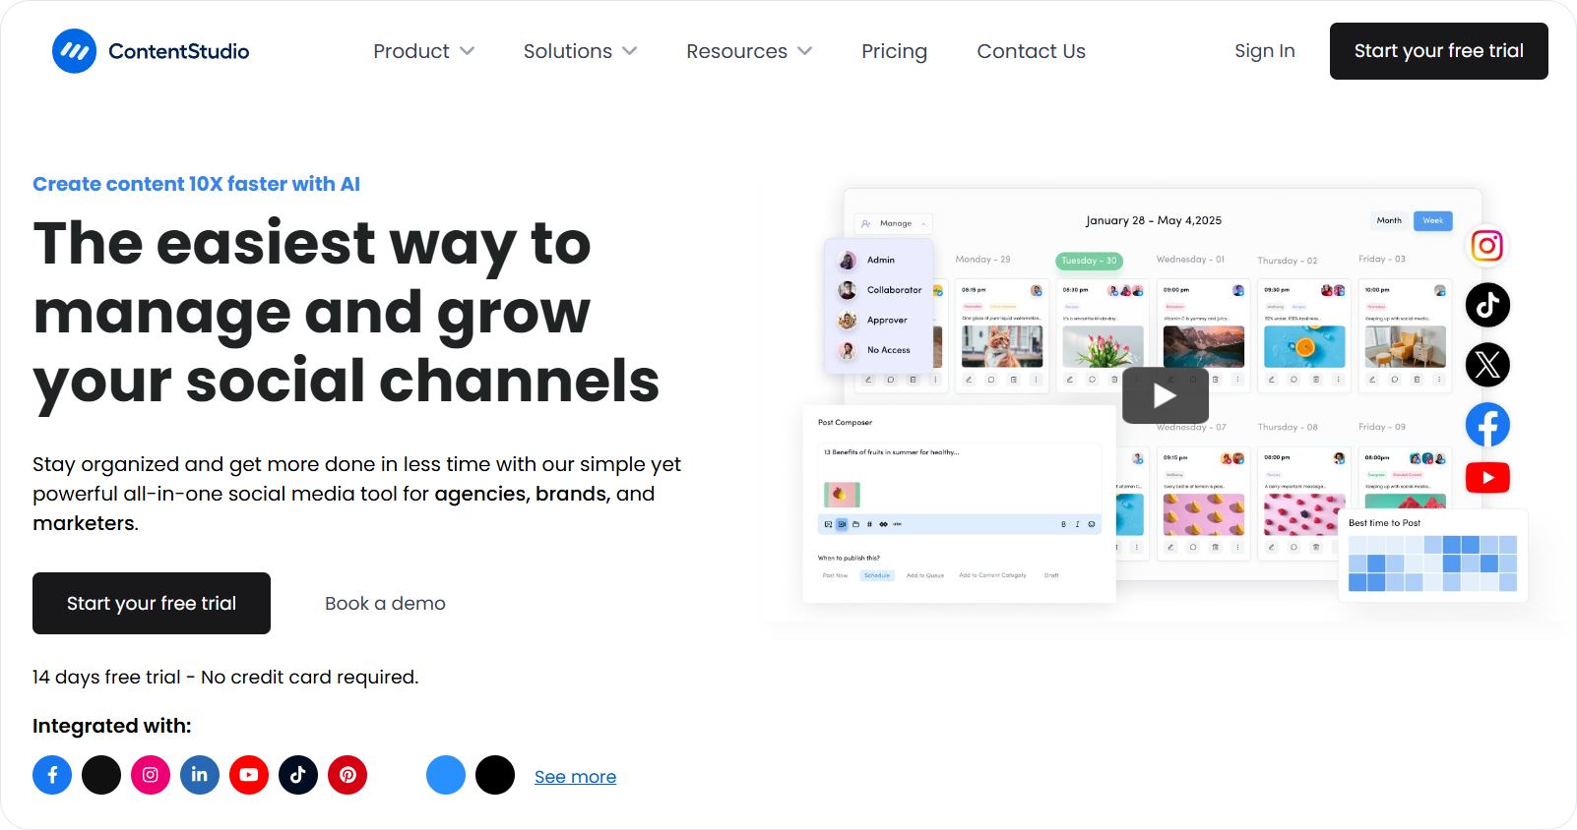Click the TikTok icon under Integrated with
Screen dimensions: 1577x830
point(298,775)
